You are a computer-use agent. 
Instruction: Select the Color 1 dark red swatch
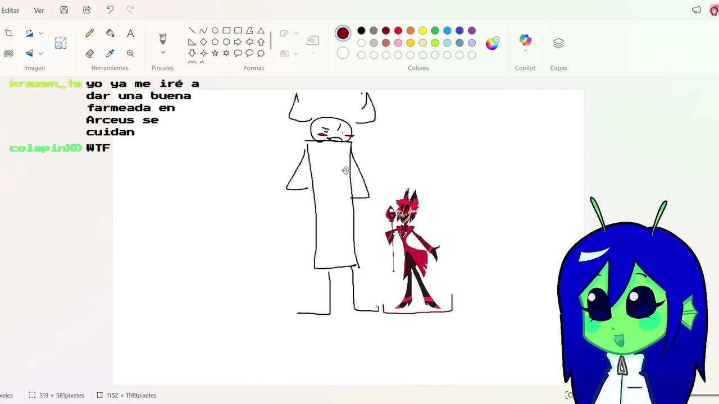pyautogui.click(x=343, y=33)
